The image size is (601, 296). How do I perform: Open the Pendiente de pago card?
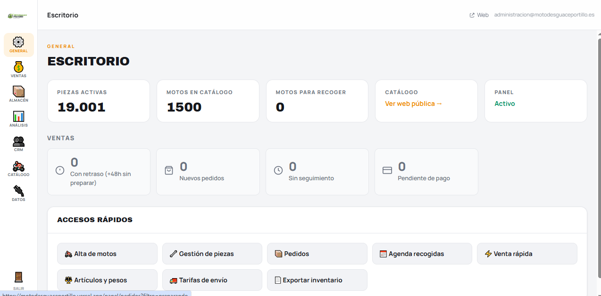pos(426,172)
